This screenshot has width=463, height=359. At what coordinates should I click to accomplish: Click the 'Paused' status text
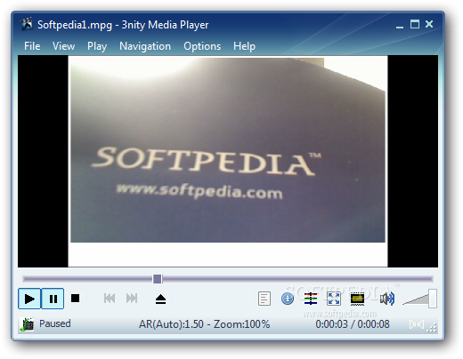click(x=55, y=323)
